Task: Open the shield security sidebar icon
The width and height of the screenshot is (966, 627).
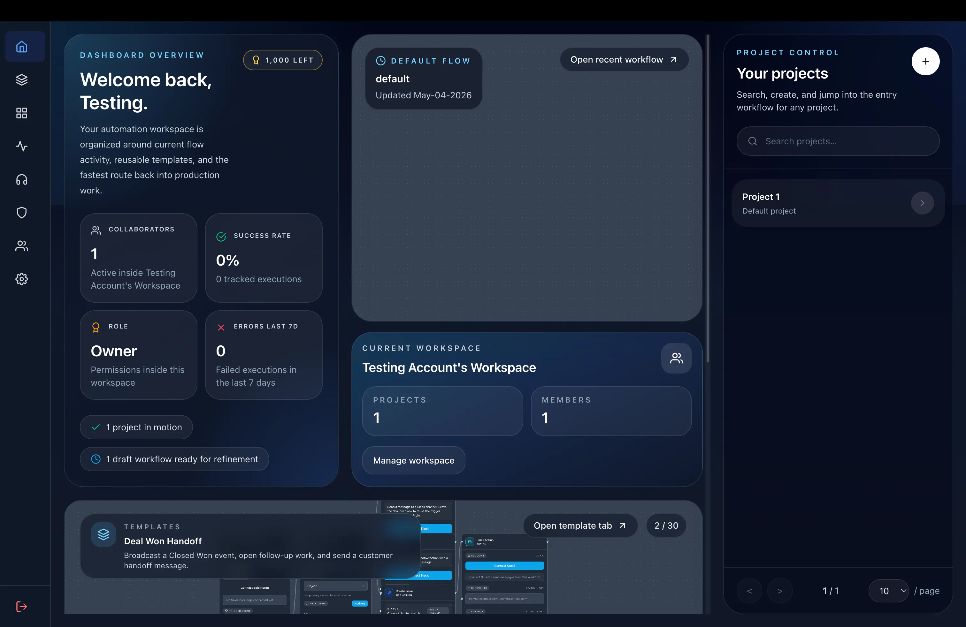Action: pyautogui.click(x=21, y=213)
